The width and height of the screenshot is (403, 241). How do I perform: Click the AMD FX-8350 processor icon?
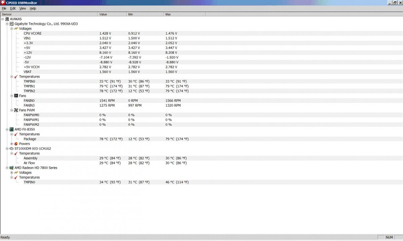coord(11,129)
